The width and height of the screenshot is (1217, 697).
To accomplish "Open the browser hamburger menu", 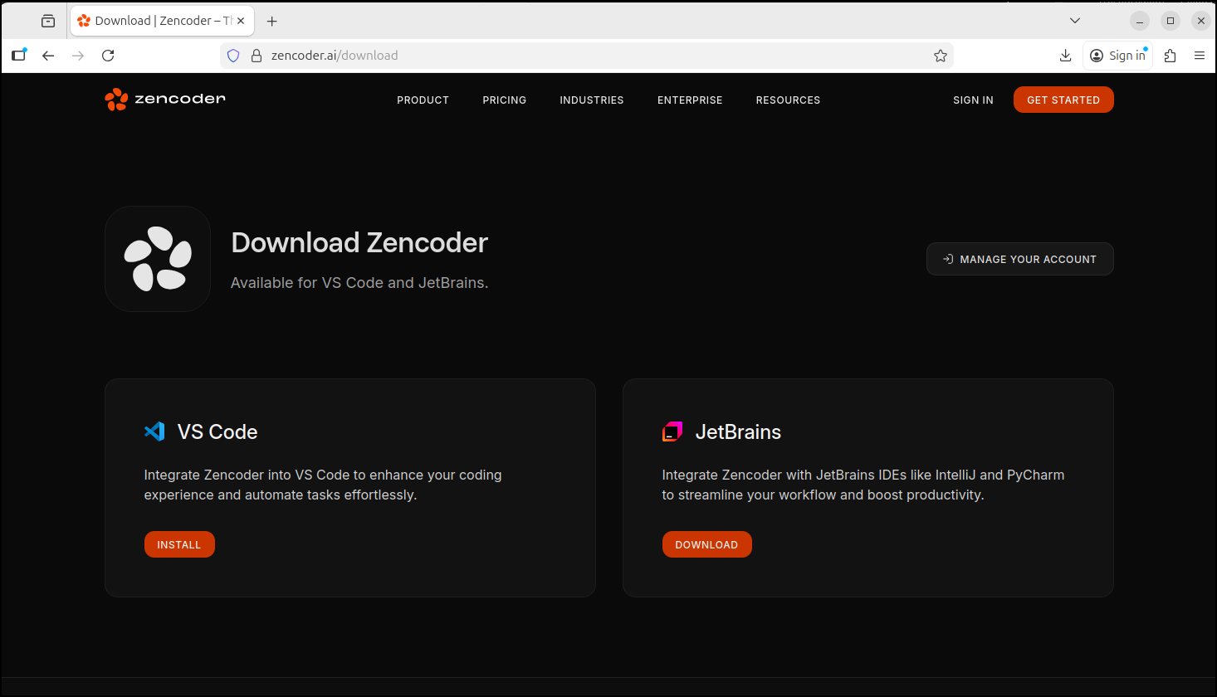I will click(x=1200, y=55).
